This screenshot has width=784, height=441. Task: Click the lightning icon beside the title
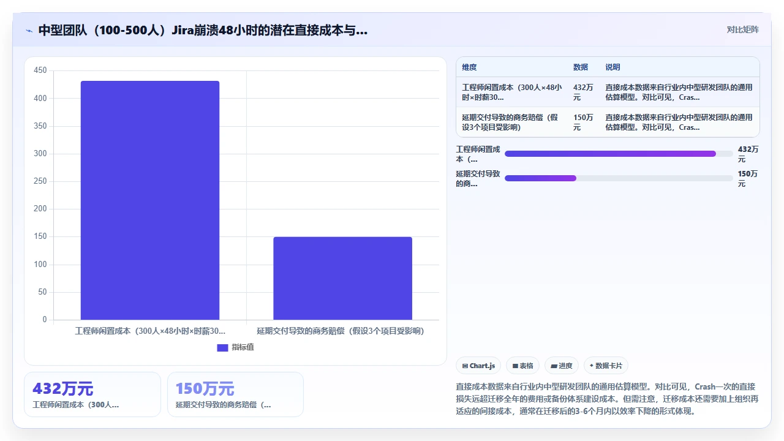[x=29, y=31]
